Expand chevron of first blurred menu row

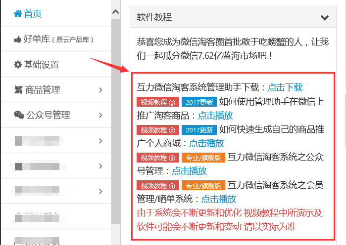[x=100, y=141]
